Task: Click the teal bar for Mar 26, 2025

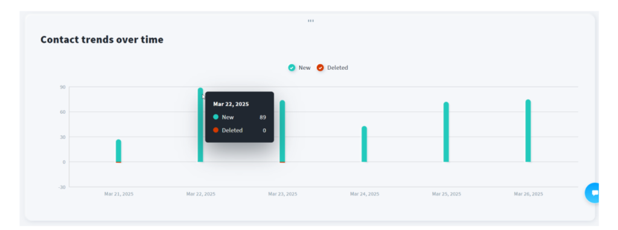Action: (528, 131)
